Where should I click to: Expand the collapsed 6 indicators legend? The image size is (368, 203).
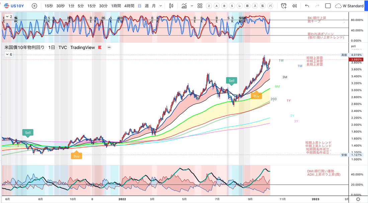click(9, 54)
